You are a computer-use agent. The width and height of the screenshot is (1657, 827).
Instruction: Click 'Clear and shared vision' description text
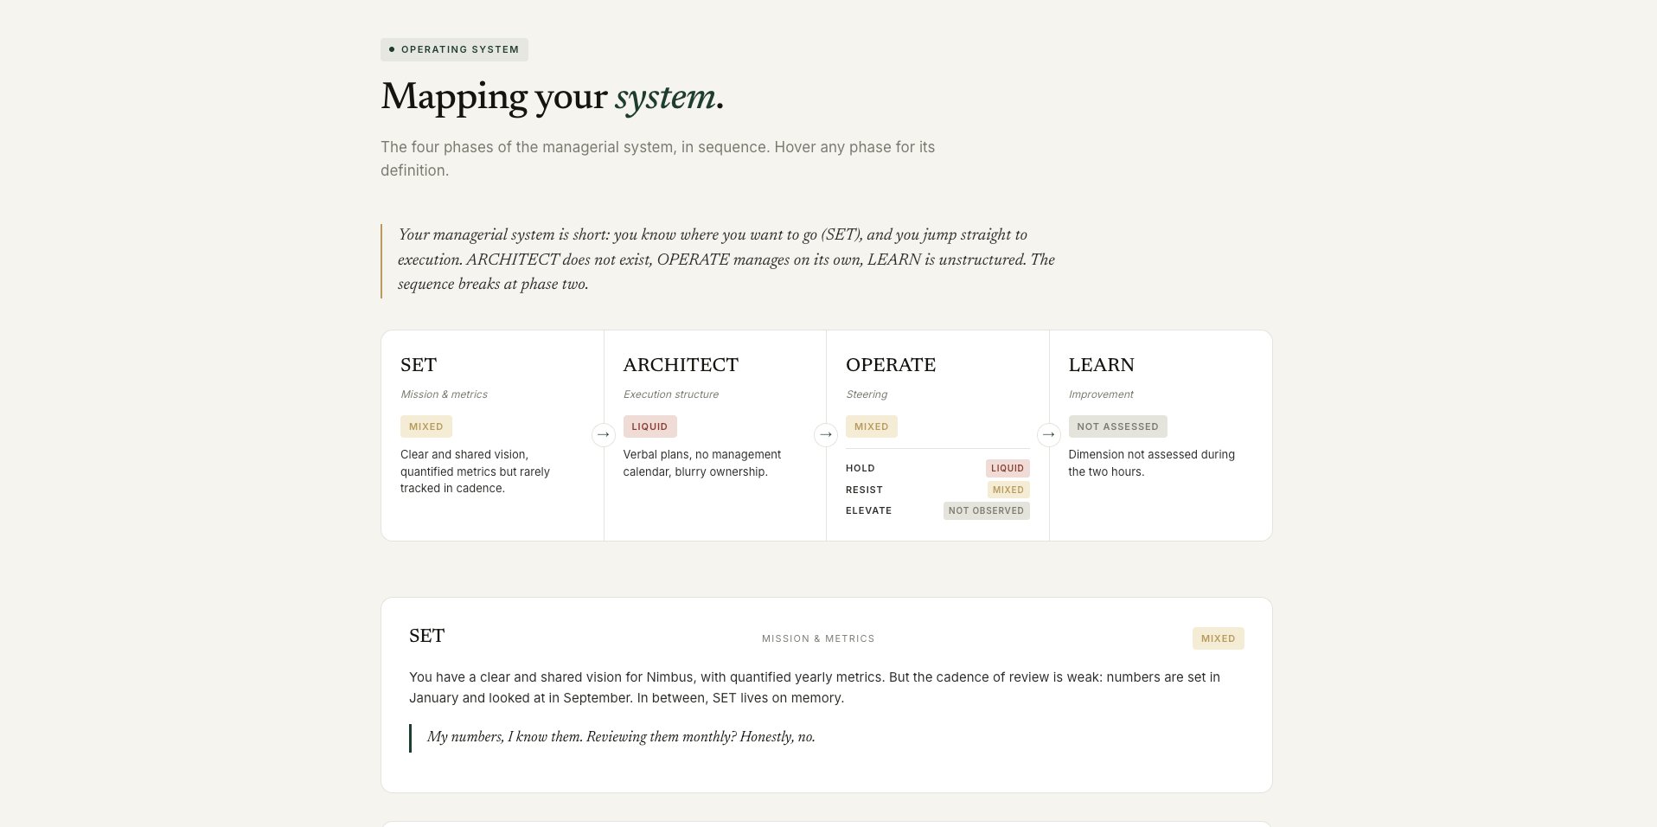(x=476, y=471)
